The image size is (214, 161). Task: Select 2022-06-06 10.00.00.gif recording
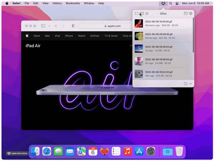[163, 23]
